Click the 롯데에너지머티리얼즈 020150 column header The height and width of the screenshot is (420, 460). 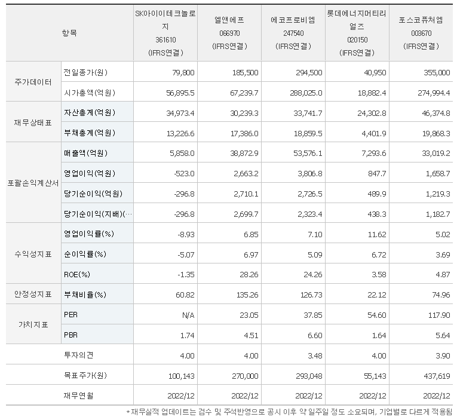[357, 33]
